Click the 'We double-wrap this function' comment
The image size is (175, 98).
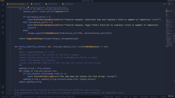point(58,90)
